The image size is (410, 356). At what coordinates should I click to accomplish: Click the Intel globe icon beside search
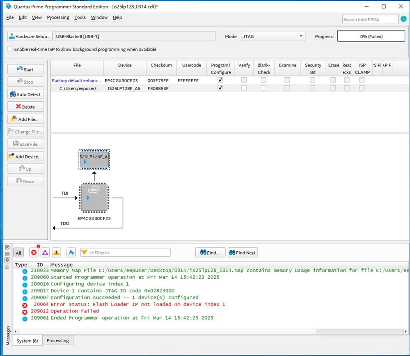click(403, 19)
